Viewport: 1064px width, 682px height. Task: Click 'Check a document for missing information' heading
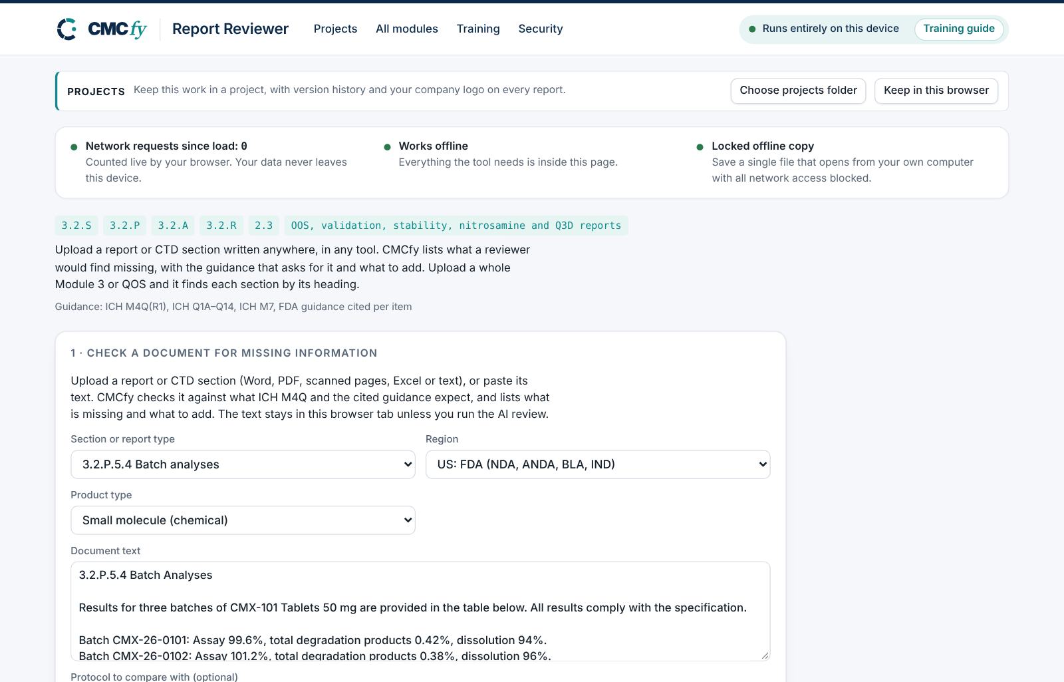click(224, 353)
